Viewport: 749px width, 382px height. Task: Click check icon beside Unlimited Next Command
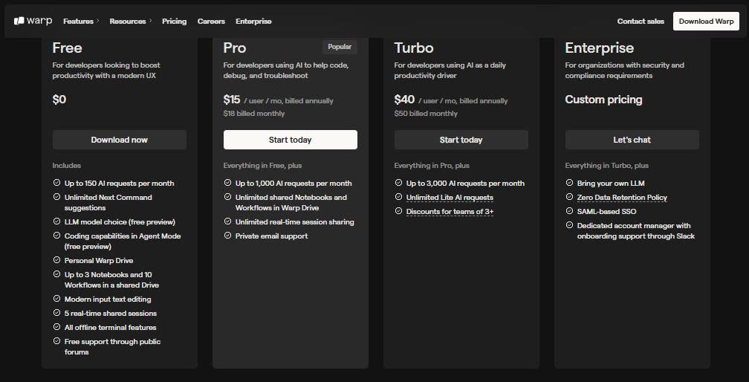[x=56, y=197]
